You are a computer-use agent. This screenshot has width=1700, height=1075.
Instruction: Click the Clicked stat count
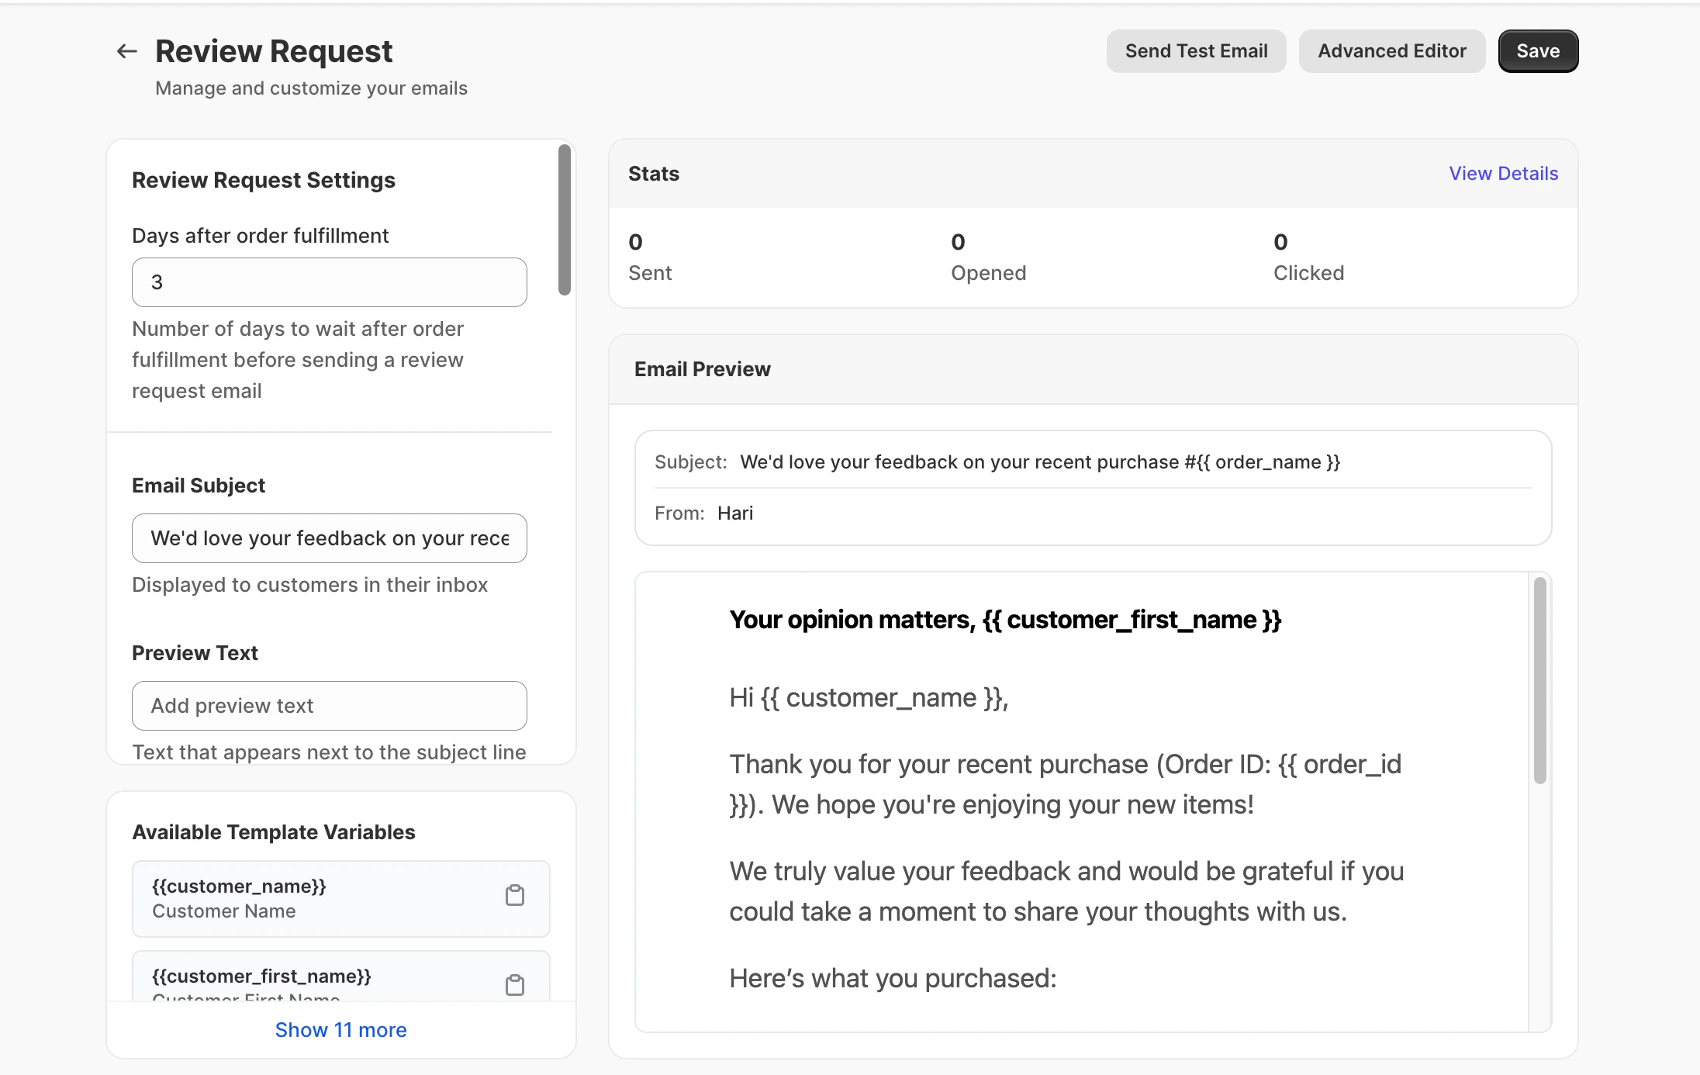pos(1281,242)
